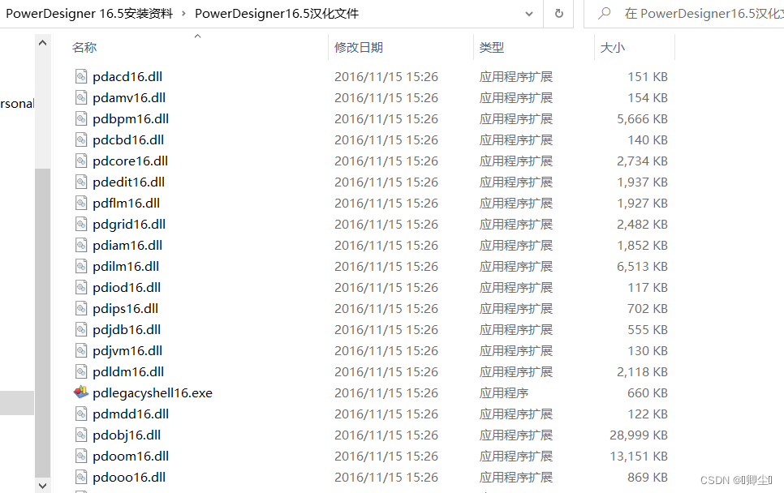Click the pdacd16.dll file icon
This screenshot has width=784, height=493.
click(81, 76)
